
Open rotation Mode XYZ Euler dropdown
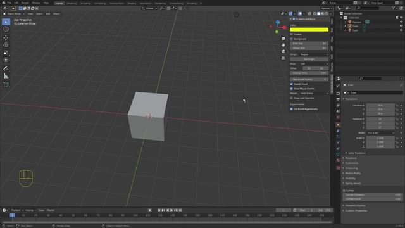[380, 133]
